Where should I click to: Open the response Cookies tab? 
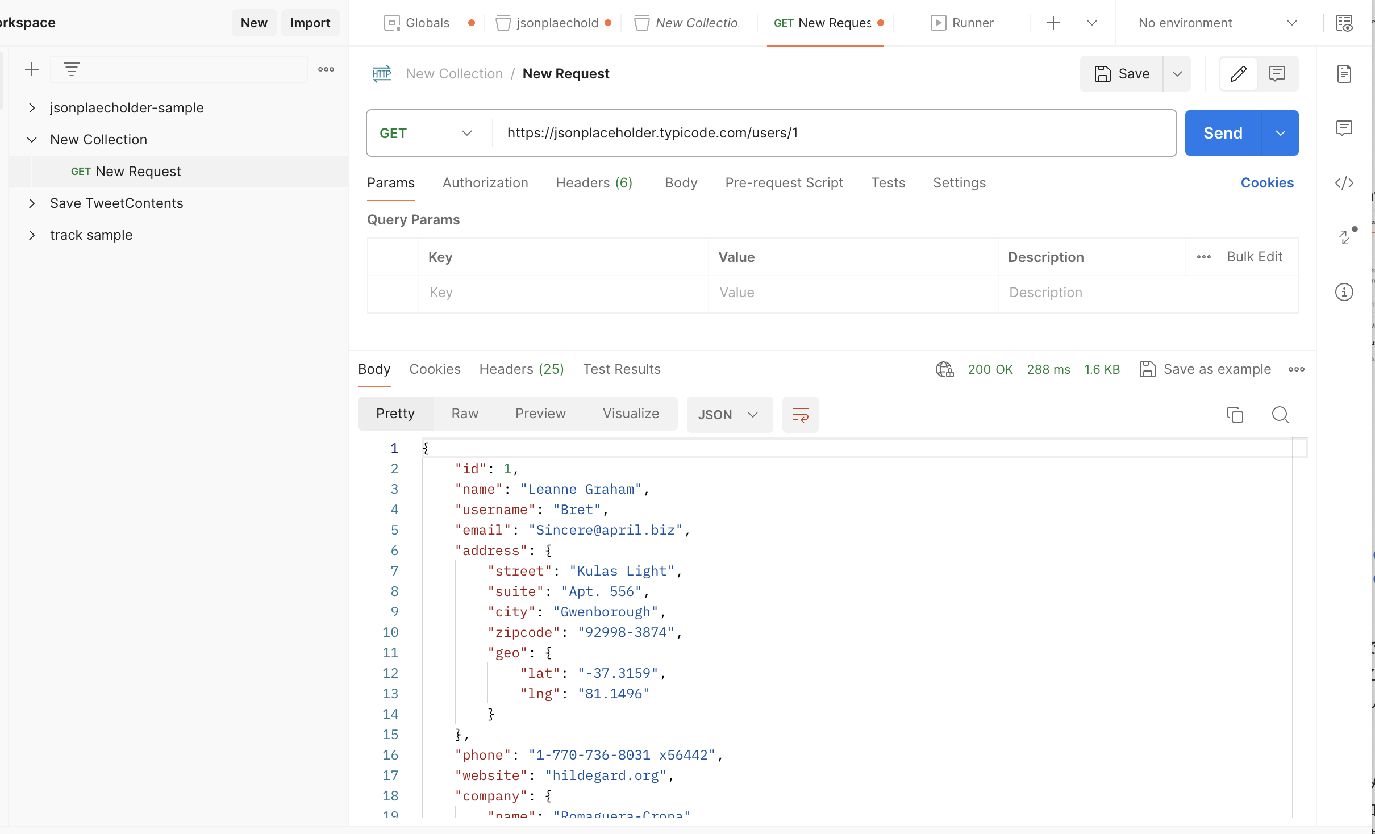pyautogui.click(x=435, y=369)
